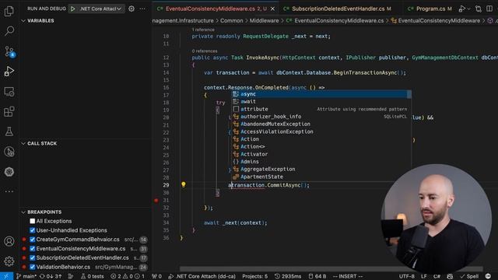This screenshot has height=280, width=498.
Task: Click the lightbulb code action on line 29
Action: tap(184, 184)
